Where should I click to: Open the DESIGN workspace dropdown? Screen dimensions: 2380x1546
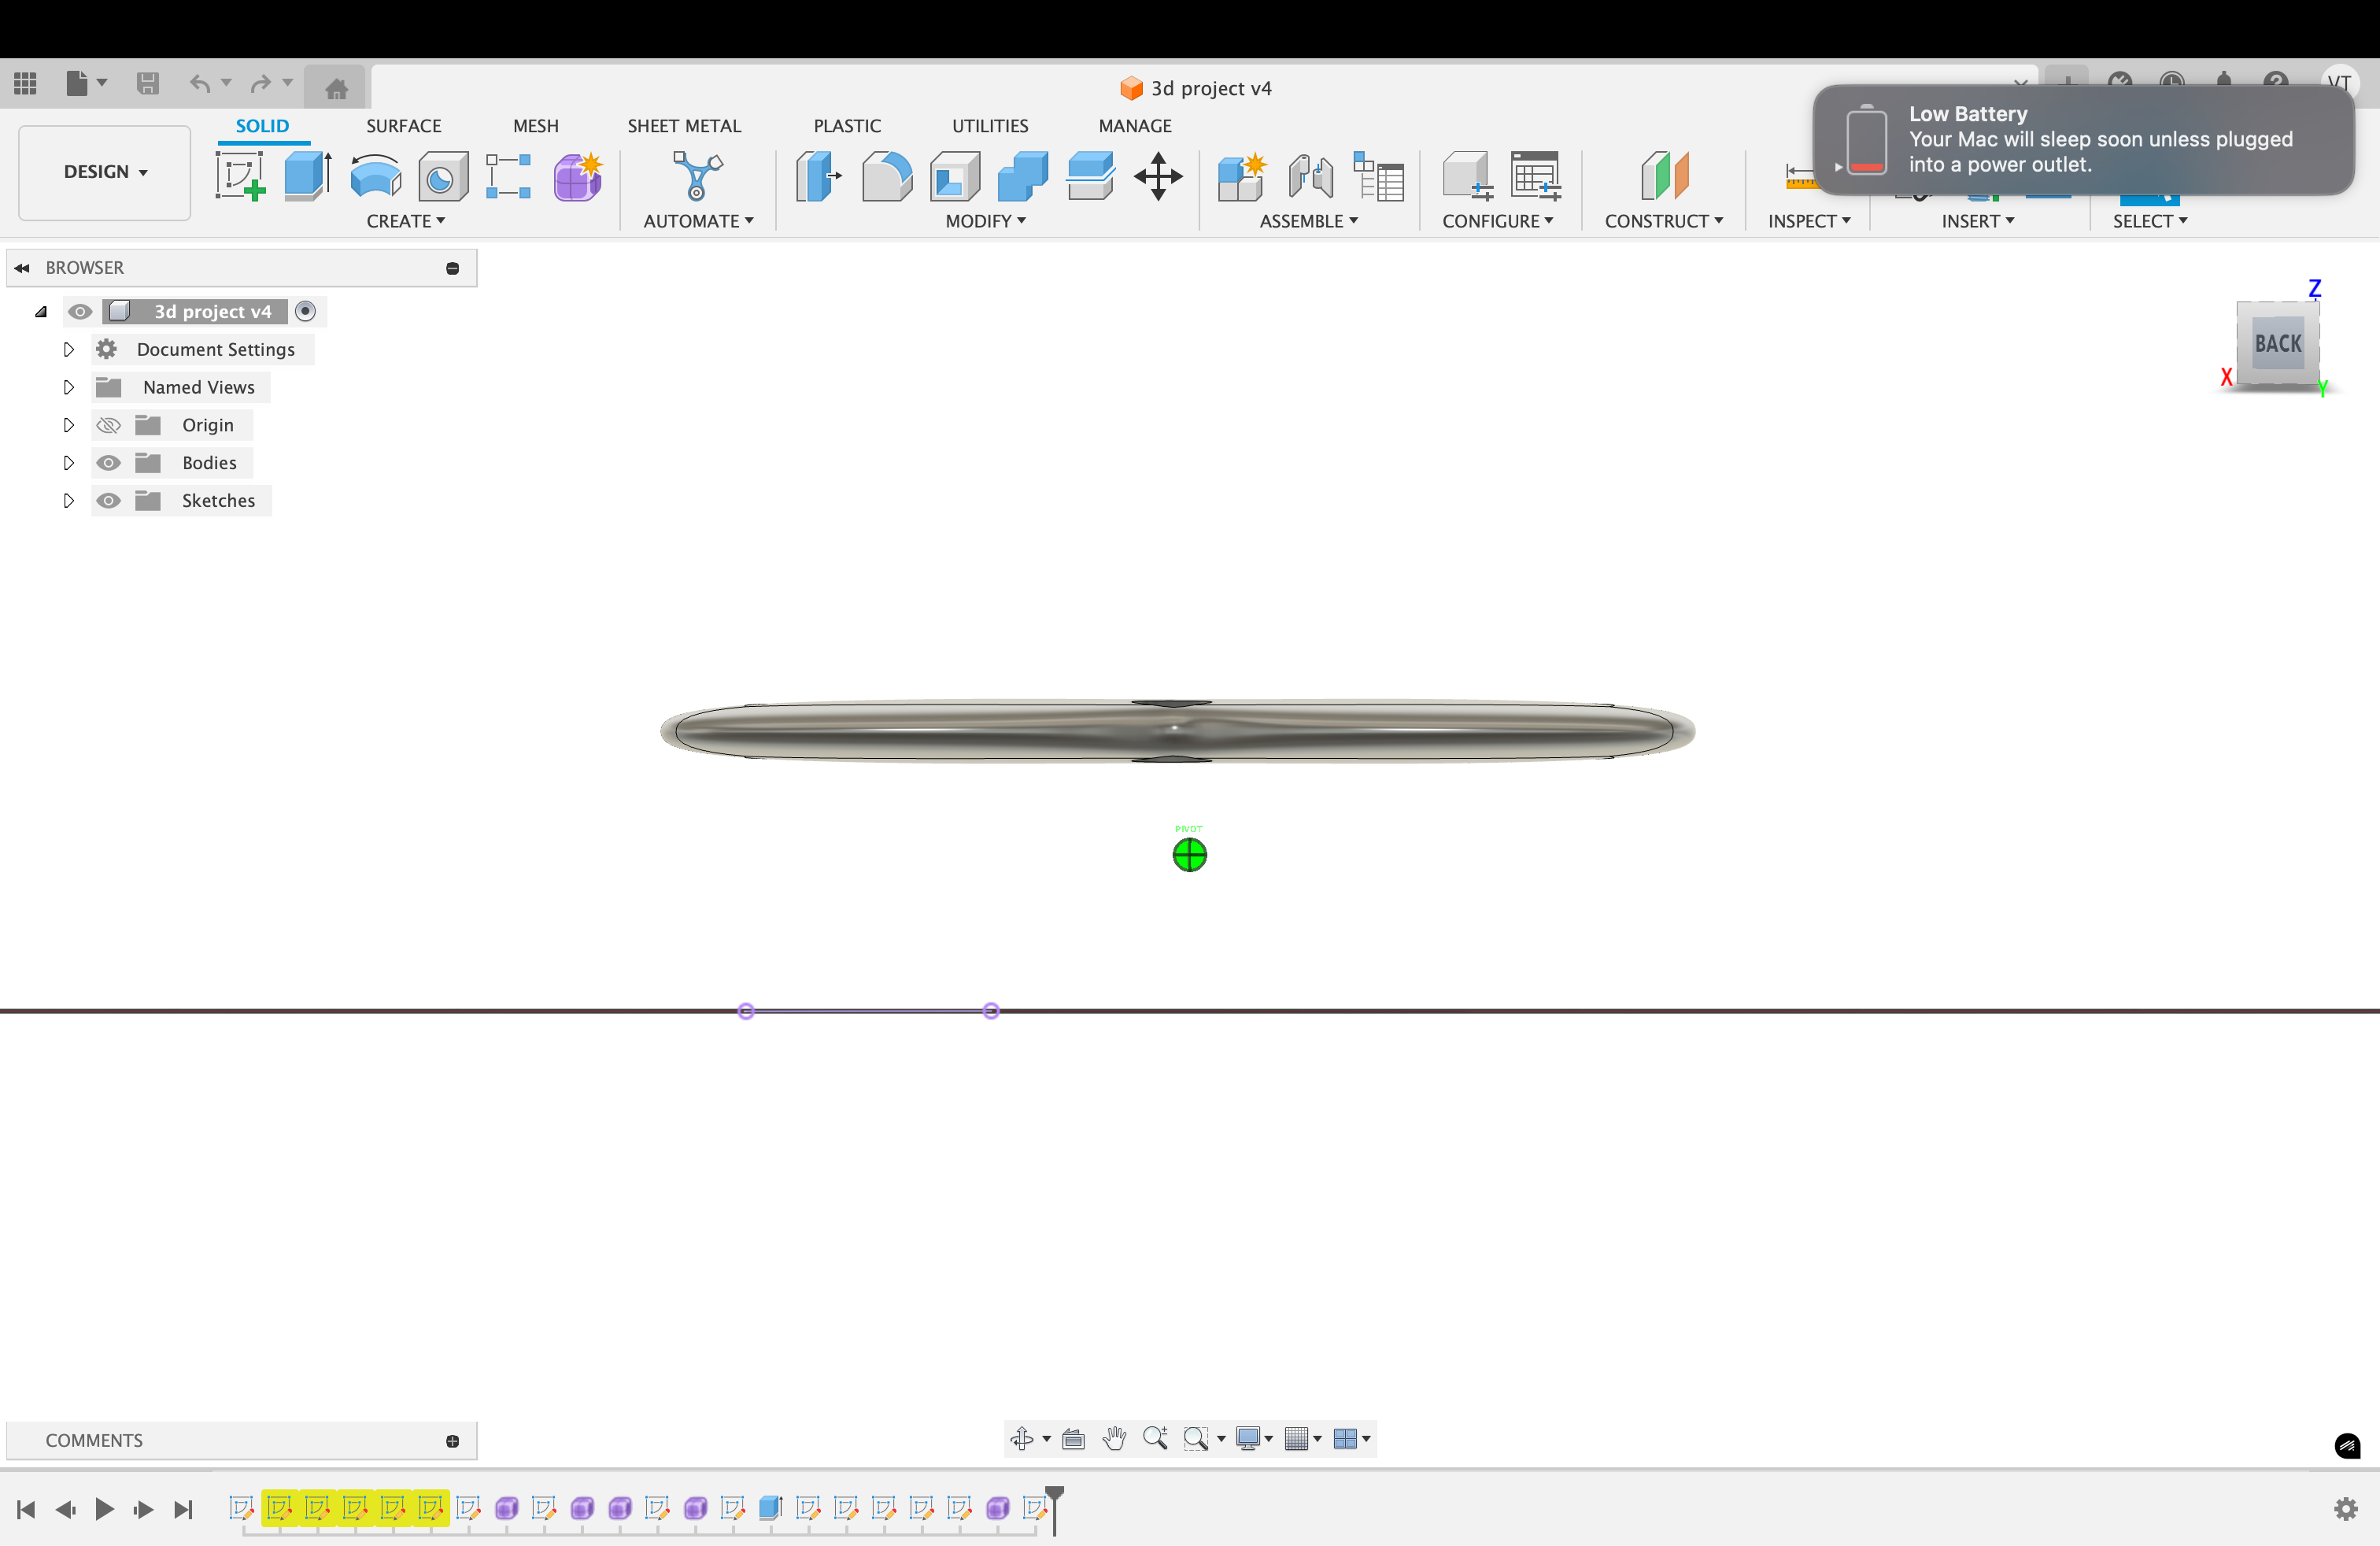[104, 172]
